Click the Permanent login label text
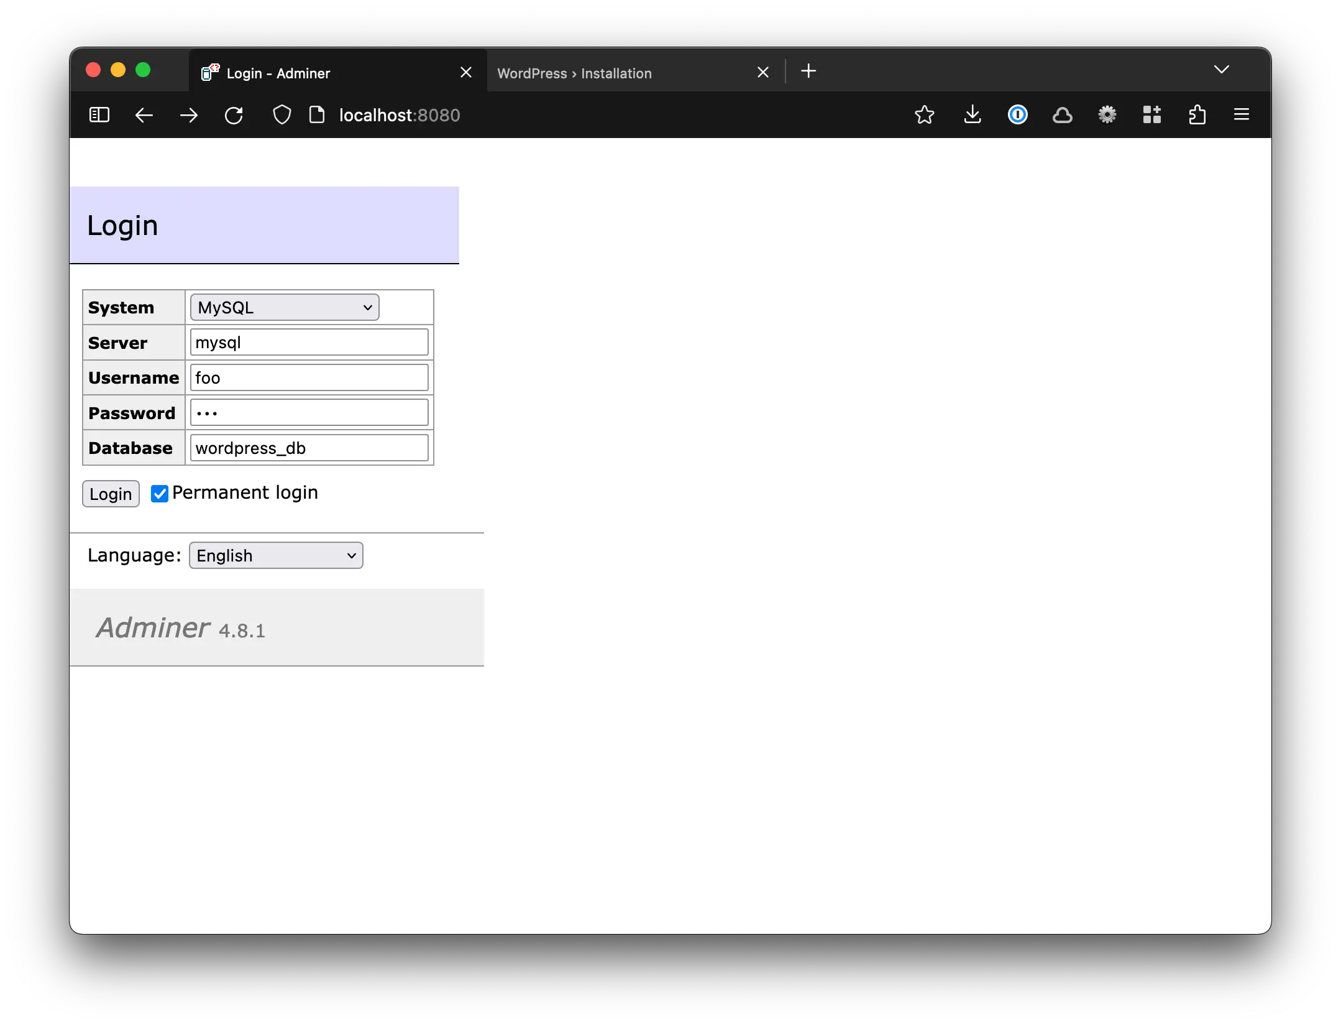Viewport: 1341px width, 1026px height. click(245, 492)
